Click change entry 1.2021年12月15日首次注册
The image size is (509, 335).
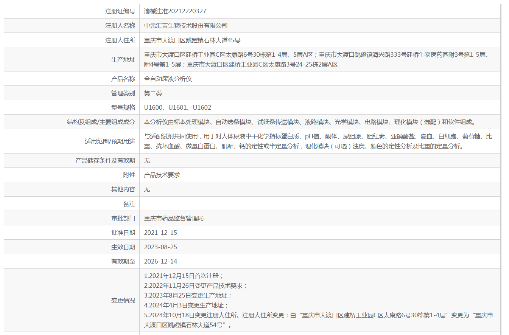click(x=184, y=276)
